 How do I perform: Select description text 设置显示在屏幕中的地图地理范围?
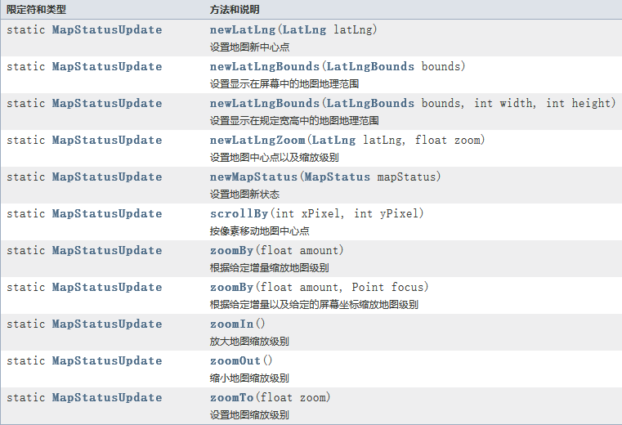click(x=284, y=84)
